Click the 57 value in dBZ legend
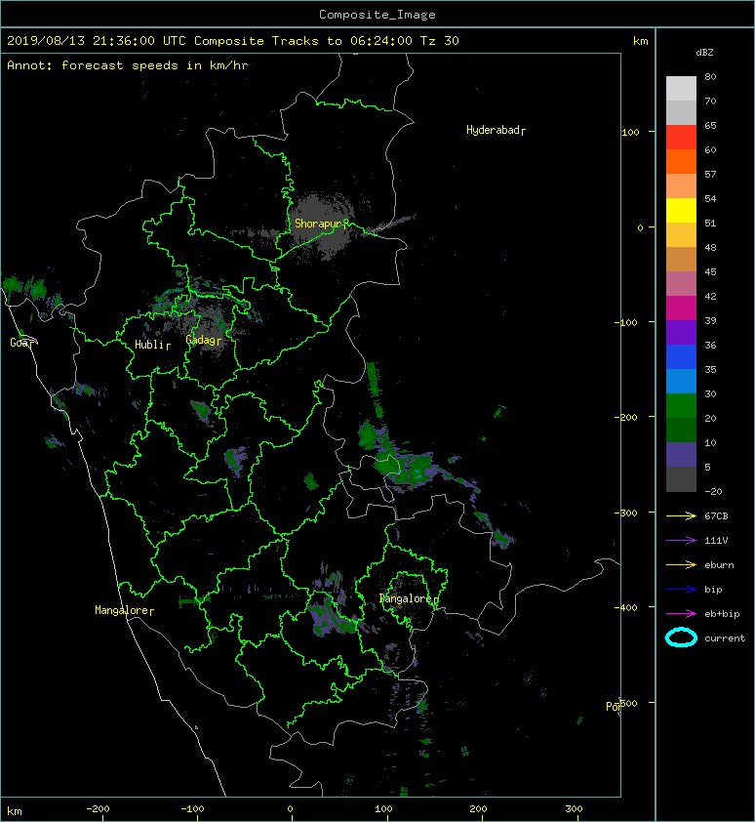The width and height of the screenshot is (755, 822). click(710, 174)
